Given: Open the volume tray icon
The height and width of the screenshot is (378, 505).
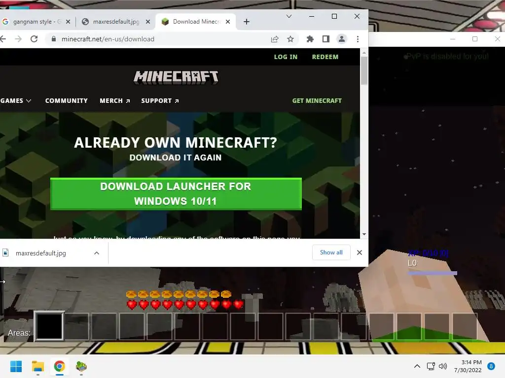Looking at the screenshot, I should tap(443, 366).
